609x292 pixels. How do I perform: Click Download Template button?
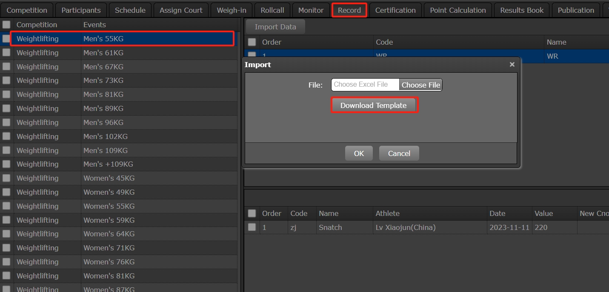point(374,105)
